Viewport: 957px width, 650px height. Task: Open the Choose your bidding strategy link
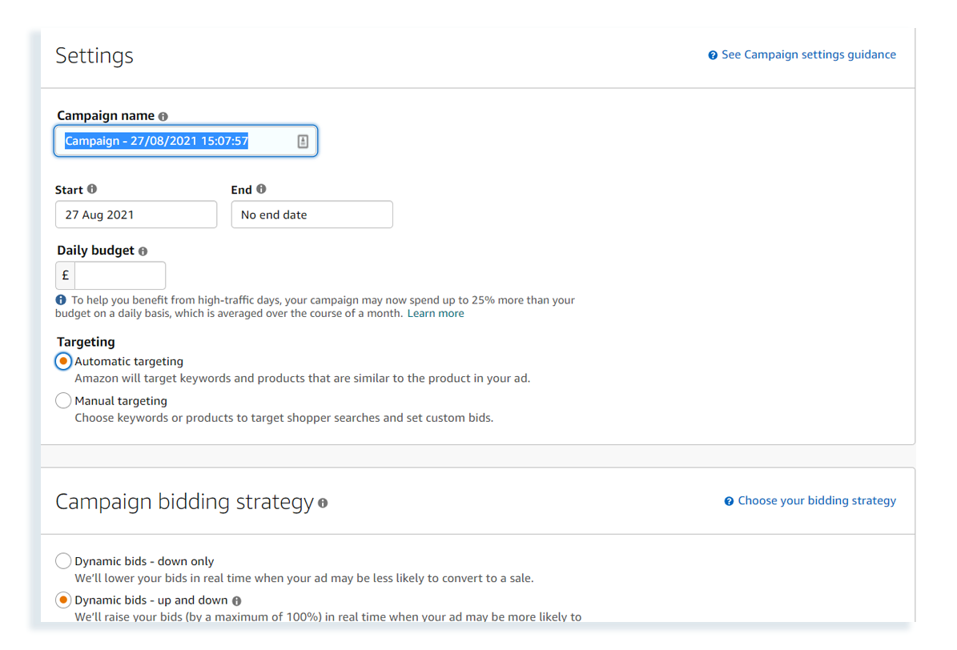[816, 500]
